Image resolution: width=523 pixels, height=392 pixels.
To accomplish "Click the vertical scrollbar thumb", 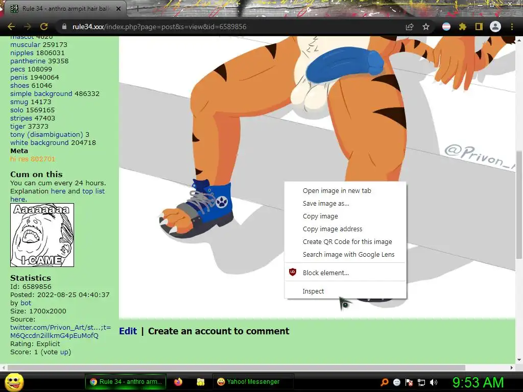I will [519, 204].
